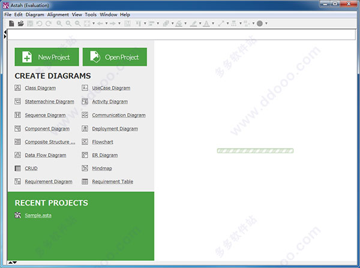Image resolution: width=360 pixels, height=268 pixels.
Task: Click the gray circle toolbar icon
Action: (260, 23)
